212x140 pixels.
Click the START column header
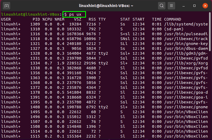click(138, 19)
